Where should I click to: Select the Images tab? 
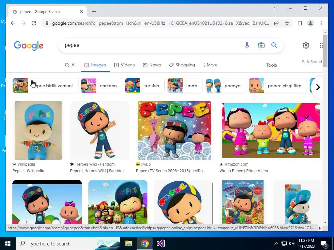coord(95,65)
